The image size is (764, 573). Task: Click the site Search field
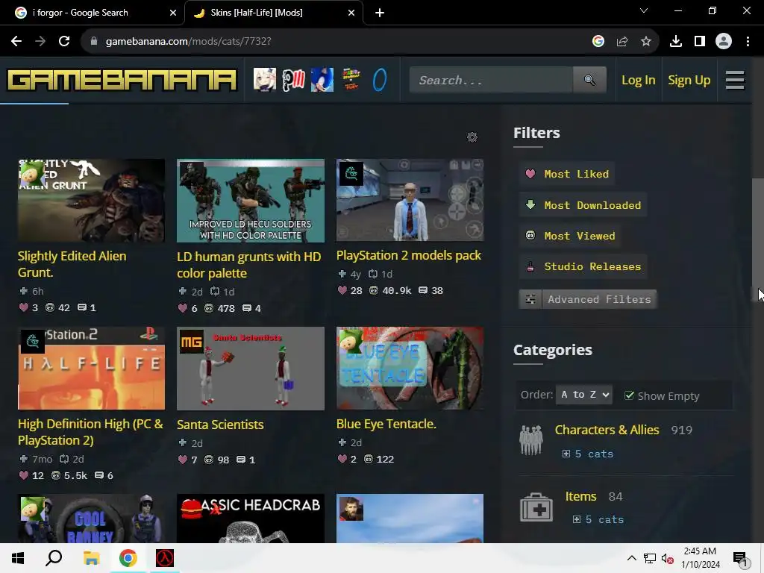(491, 80)
